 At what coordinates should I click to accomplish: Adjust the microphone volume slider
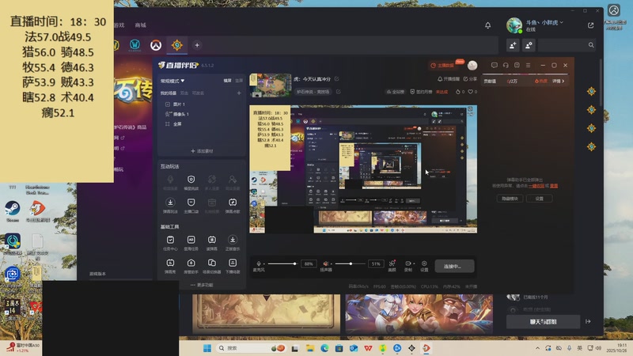[282, 263]
